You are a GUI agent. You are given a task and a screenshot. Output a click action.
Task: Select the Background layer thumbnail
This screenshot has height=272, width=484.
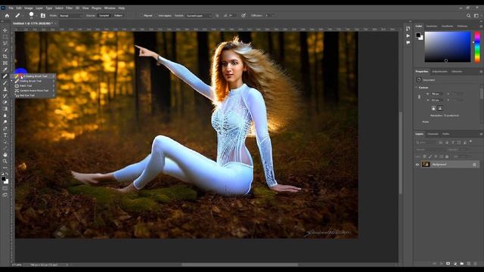tap(426, 165)
